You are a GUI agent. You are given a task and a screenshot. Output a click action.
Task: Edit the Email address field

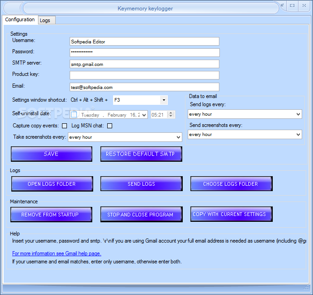tap(144, 87)
